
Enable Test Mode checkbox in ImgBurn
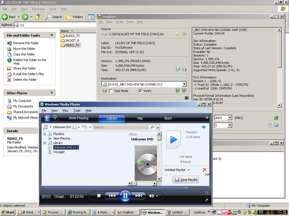coord(111,91)
